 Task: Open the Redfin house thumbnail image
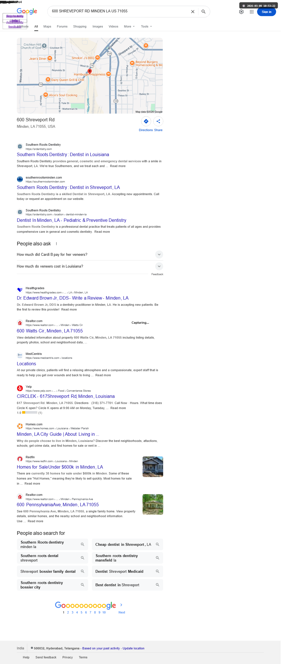coord(153,467)
